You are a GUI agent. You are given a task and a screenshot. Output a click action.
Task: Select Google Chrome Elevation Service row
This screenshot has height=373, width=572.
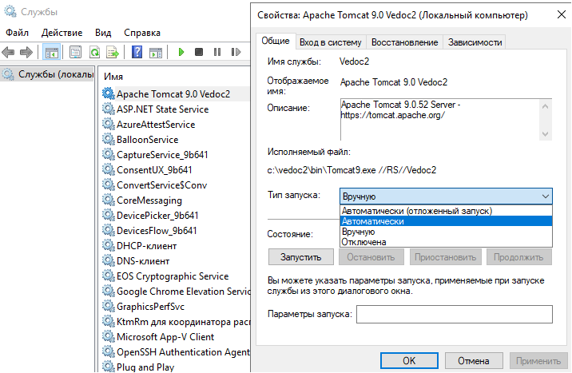(176, 291)
